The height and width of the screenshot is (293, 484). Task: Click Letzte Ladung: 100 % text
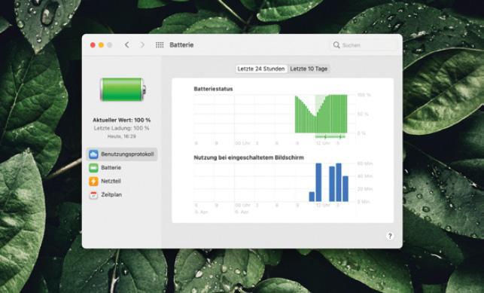tap(122, 128)
